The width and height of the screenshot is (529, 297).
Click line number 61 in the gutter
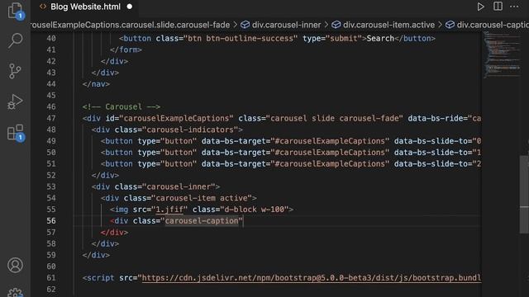click(51, 278)
